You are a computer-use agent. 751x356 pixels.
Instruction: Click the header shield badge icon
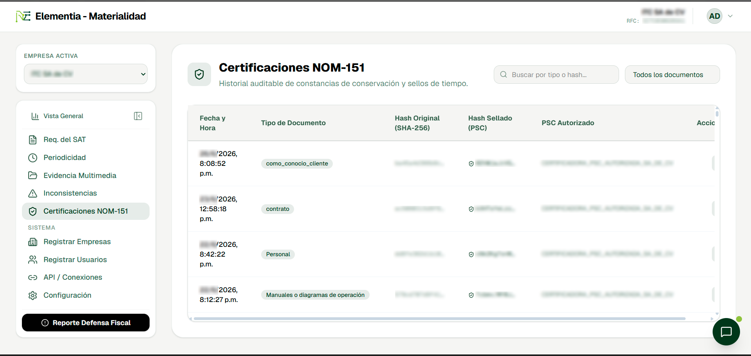pos(199,74)
